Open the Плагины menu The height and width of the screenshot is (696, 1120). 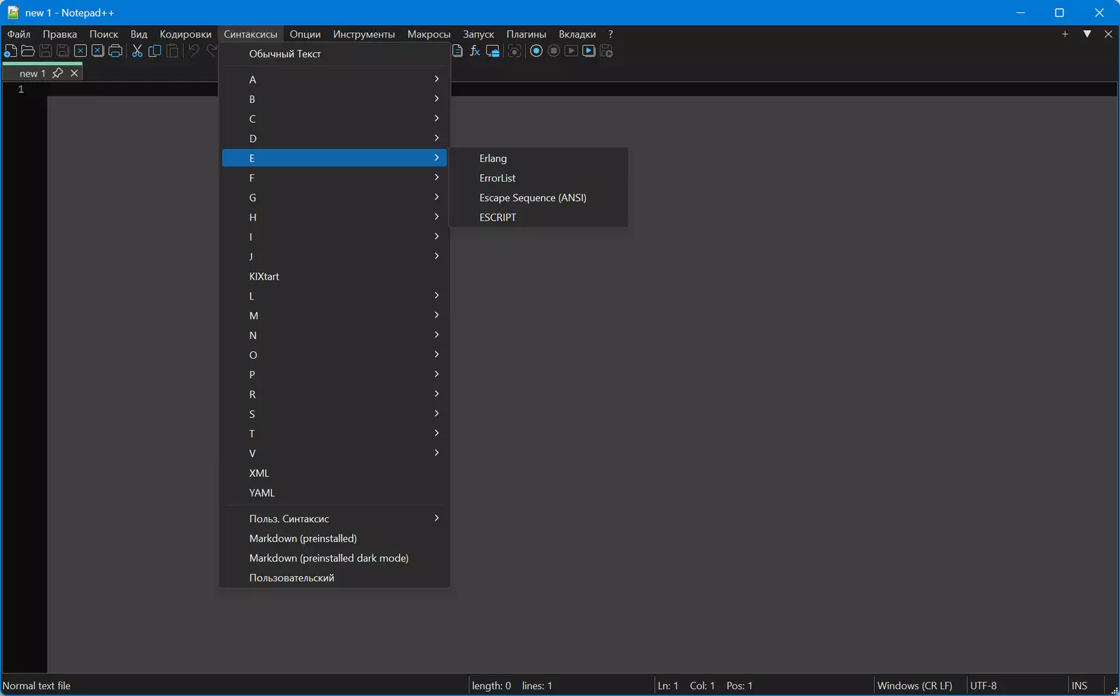tap(526, 34)
